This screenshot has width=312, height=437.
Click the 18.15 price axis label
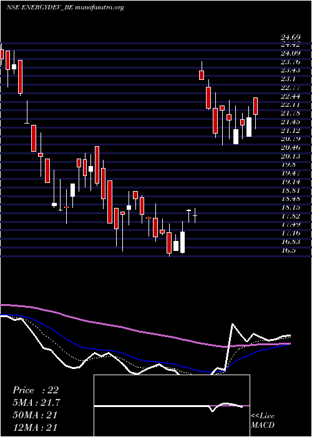tap(290, 208)
